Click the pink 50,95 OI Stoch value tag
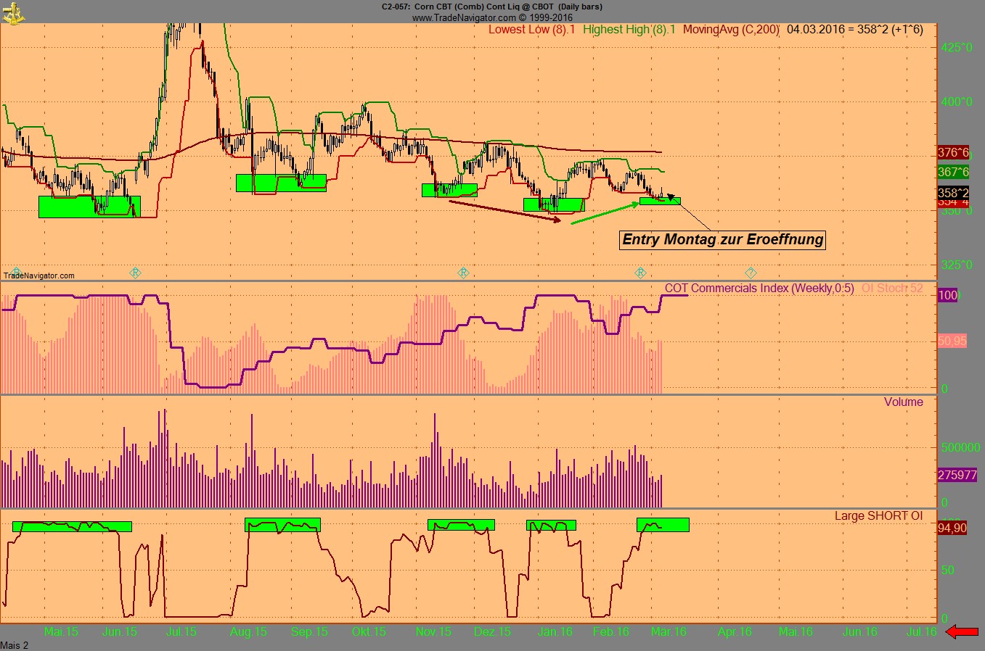The image size is (985, 651). (952, 340)
